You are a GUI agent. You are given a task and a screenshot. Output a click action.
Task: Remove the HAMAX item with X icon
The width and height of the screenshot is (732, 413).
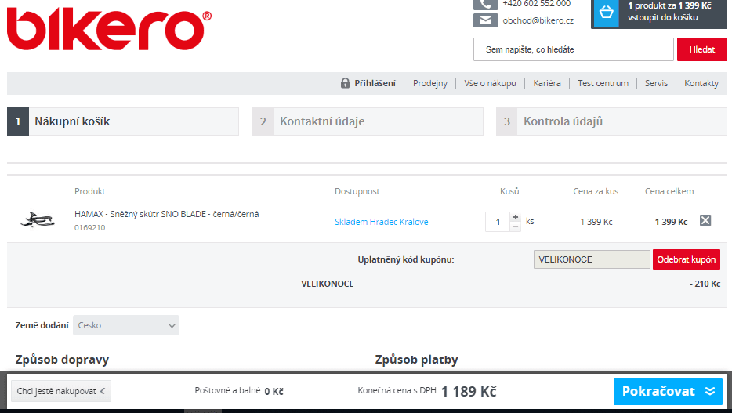tap(705, 221)
